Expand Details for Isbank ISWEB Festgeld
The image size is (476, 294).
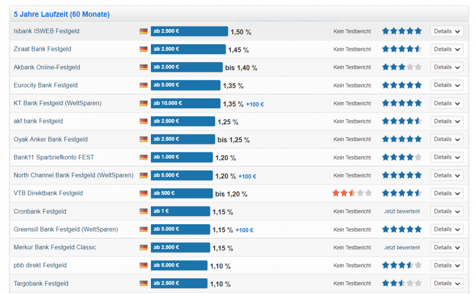[447, 31]
